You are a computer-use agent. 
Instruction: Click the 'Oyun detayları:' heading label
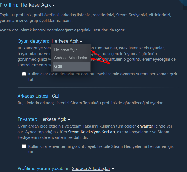[x=33, y=41]
